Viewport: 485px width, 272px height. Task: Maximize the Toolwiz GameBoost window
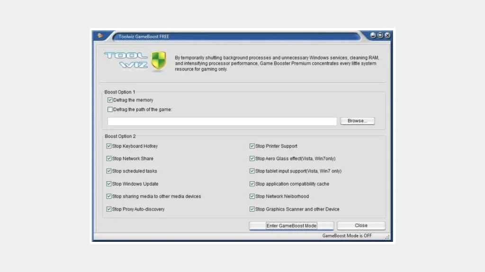380,35
